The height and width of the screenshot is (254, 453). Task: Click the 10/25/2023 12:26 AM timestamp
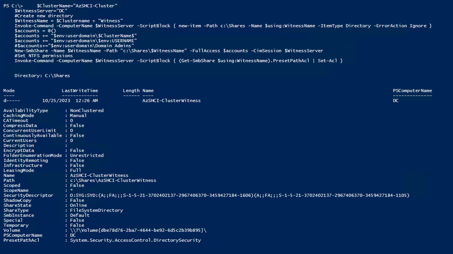pos(70,101)
